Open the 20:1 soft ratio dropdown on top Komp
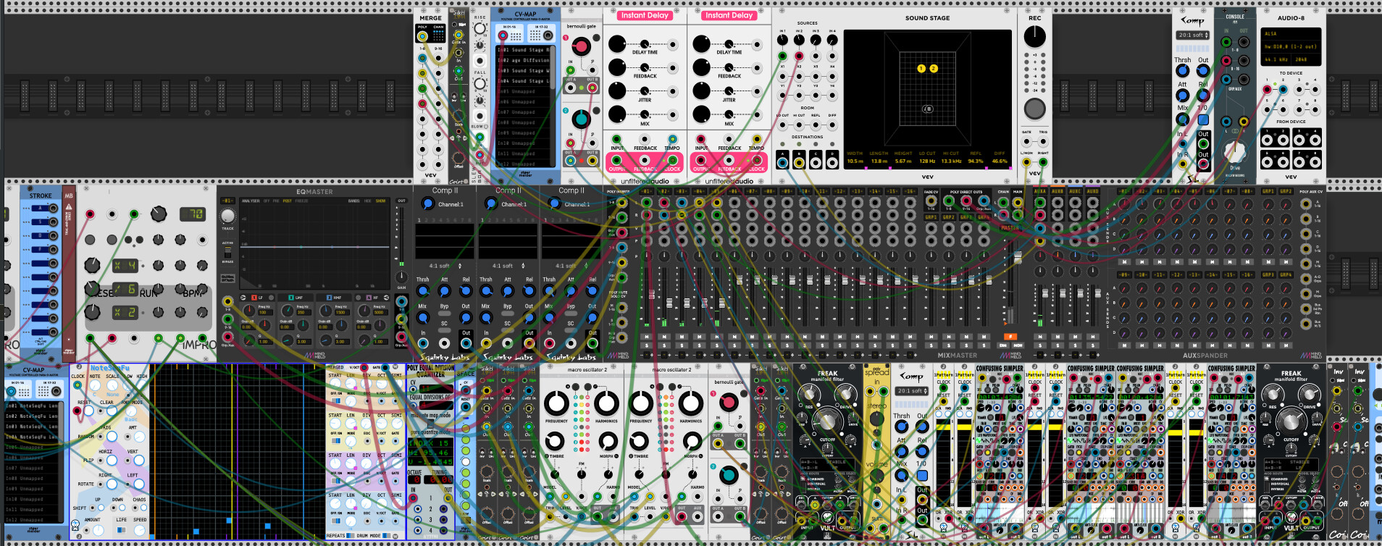 click(x=1193, y=35)
